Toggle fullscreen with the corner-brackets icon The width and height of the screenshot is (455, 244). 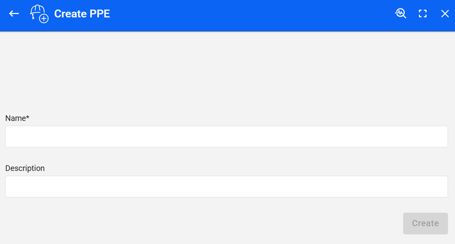tap(423, 14)
